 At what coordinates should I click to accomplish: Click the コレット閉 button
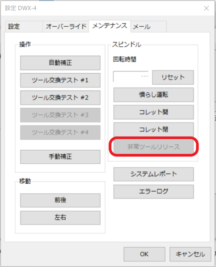click(153, 129)
